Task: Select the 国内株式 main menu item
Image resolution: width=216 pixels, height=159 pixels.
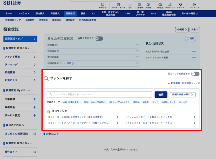Action: (40, 14)
